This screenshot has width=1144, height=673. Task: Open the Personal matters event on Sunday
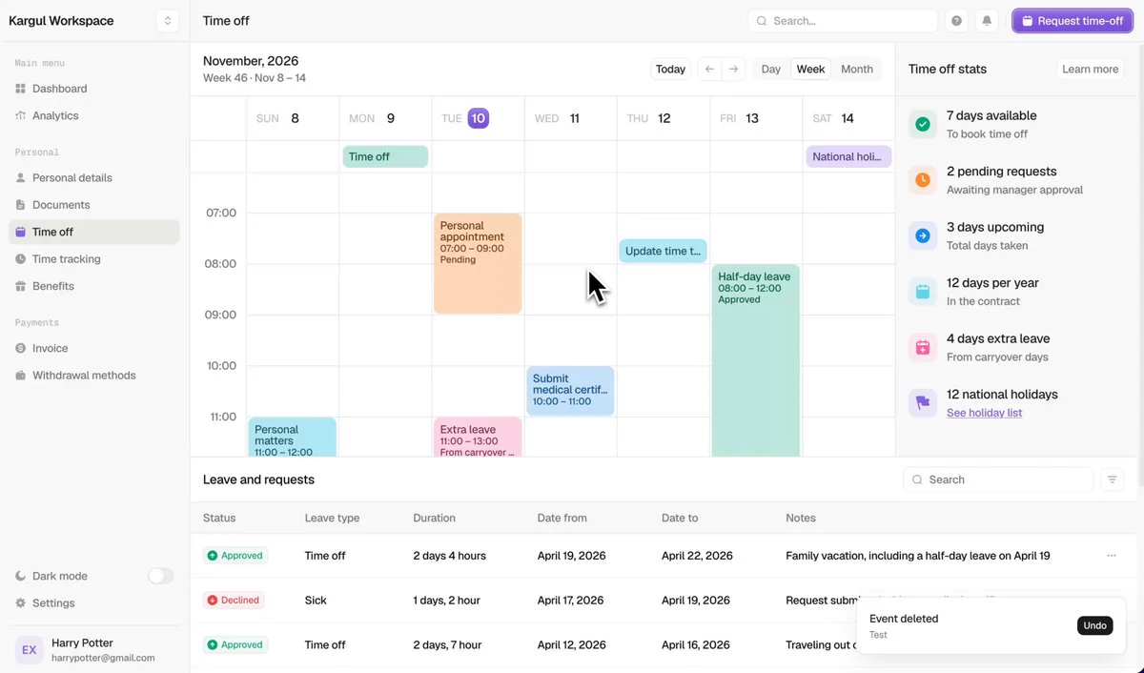tap(293, 437)
